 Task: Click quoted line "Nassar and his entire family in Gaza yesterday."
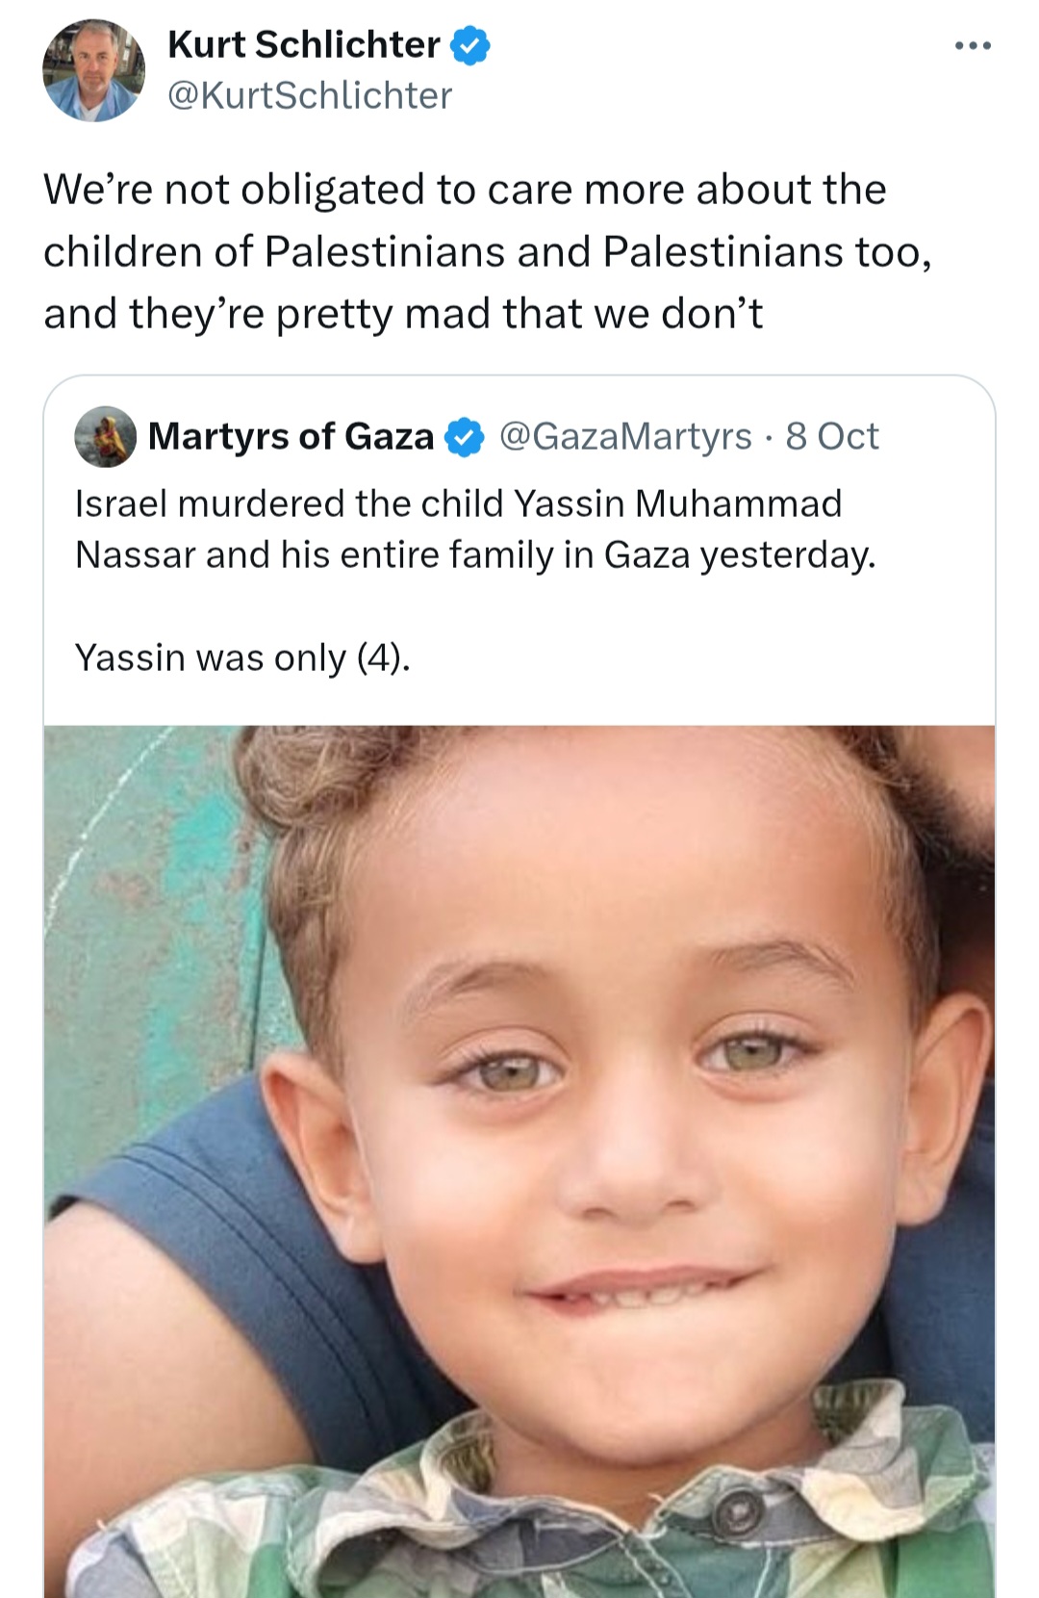point(475,554)
